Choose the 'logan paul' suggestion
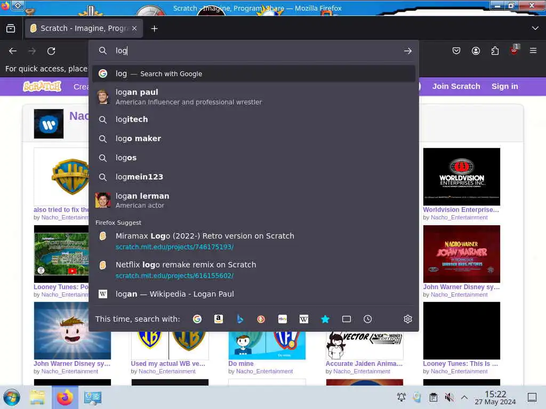Screen dimensions: 546x409 click(x=253, y=97)
